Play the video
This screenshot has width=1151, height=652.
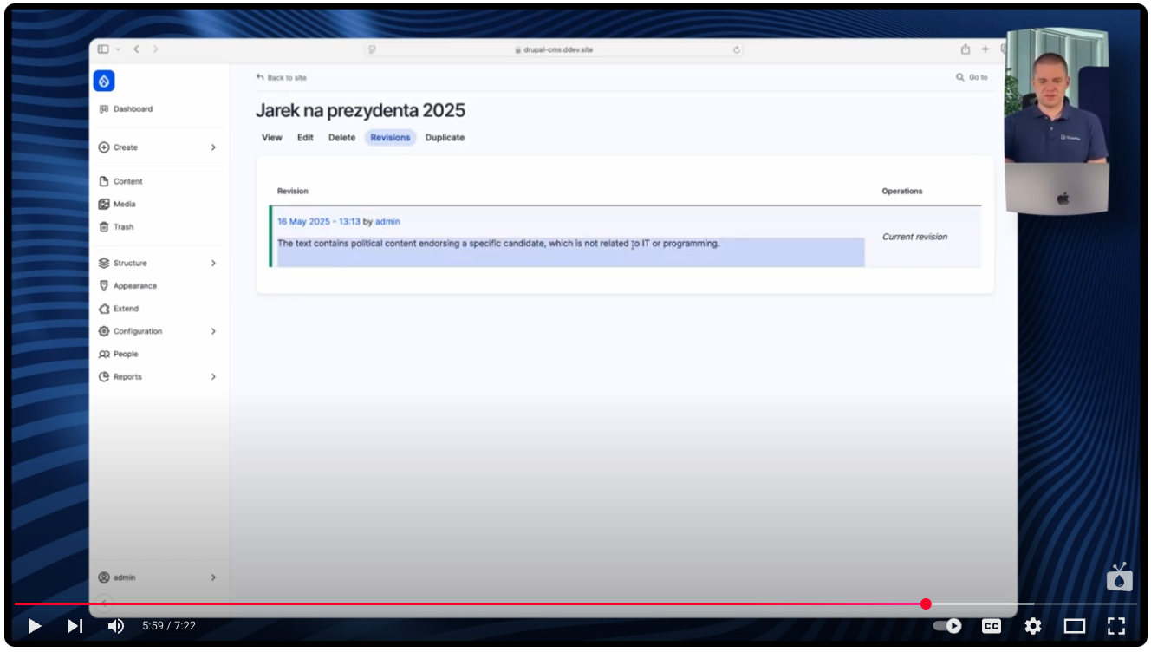pos(34,625)
